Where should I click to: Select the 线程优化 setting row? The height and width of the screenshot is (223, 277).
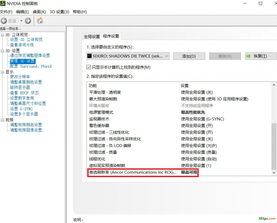[179, 159]
